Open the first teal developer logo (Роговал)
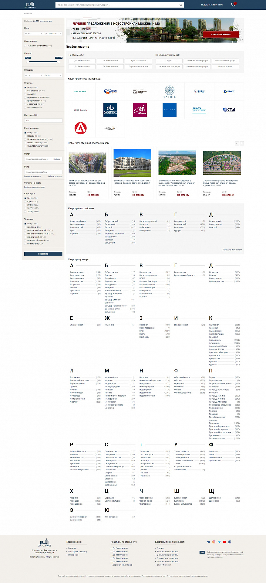 click(x=80, y=91)
